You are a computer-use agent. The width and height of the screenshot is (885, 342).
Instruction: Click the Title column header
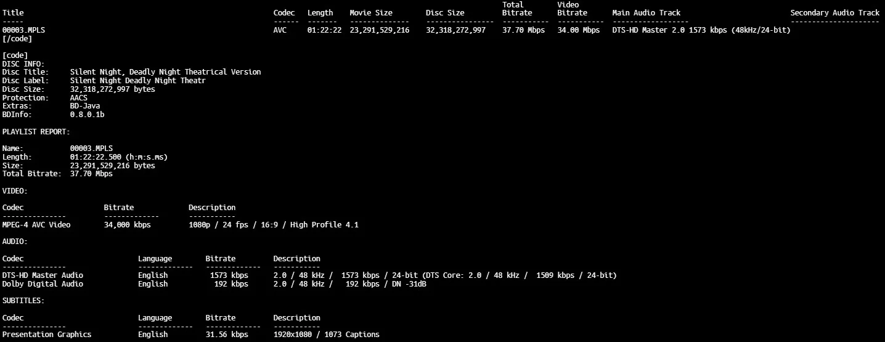pyautogui.click(x=13, y=13)
